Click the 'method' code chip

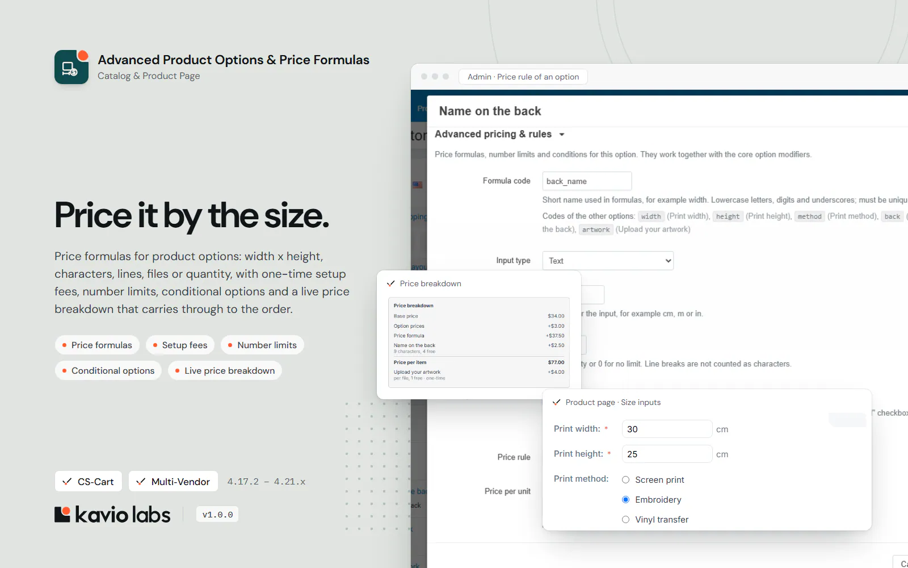(x=809, y=216)
